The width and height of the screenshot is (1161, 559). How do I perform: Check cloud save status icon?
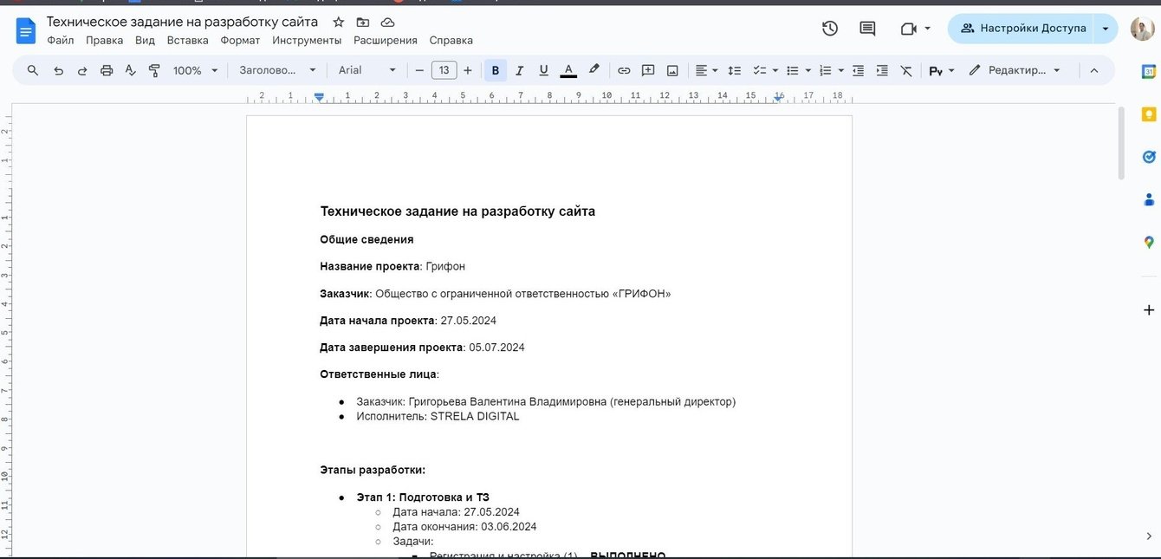pos(387,22)
